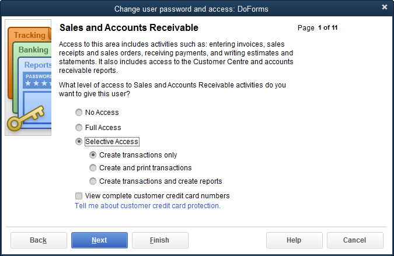Click the Finish button
This screenshot has height=256, width=394.
pos(160,240)
